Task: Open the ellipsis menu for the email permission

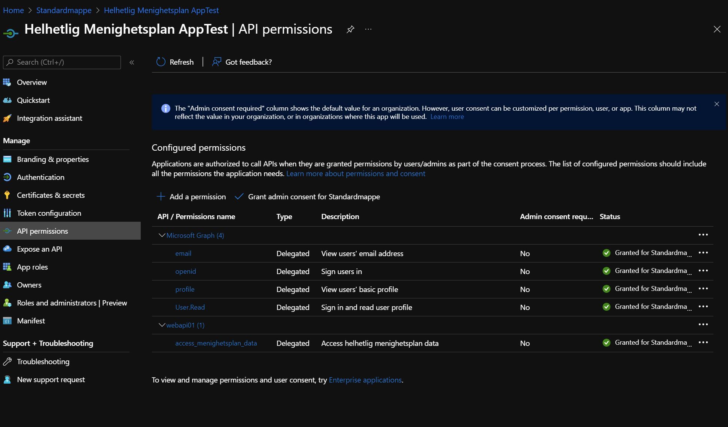Action: [704, 253]
